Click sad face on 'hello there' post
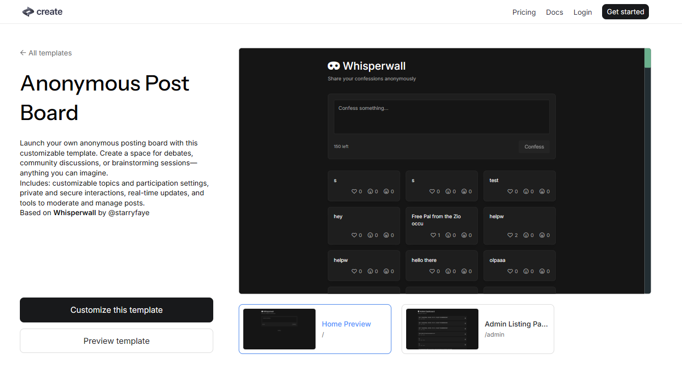Viewport: 682px width, 385px height. click(448, 272)
